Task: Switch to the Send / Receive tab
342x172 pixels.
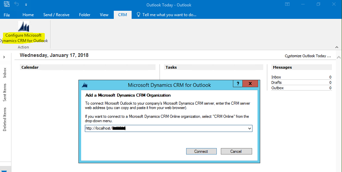Action: click(56, 15)
